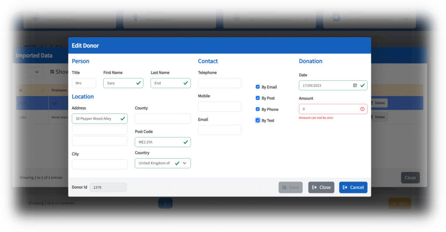This screenshot has height=232, width=446.
Task: Click the Mobile input field
Action: pyautogui.click(x=220, y=106)
